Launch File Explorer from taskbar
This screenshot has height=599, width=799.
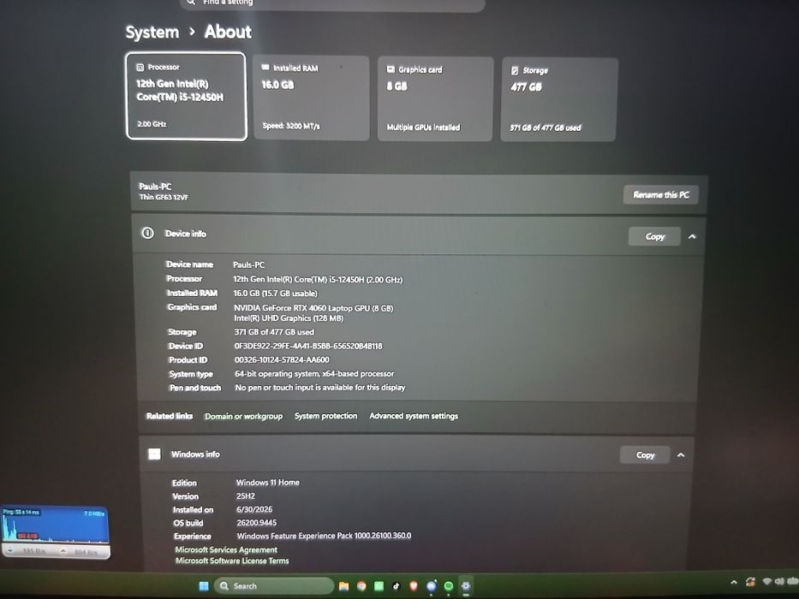click(343, 586)
